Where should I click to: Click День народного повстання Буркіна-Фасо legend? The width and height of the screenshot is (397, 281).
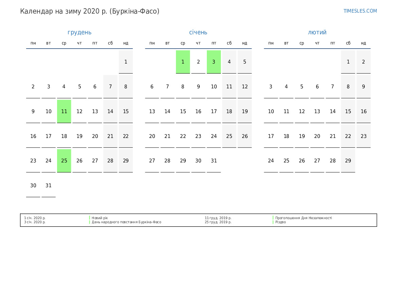[x=126, y=222]
